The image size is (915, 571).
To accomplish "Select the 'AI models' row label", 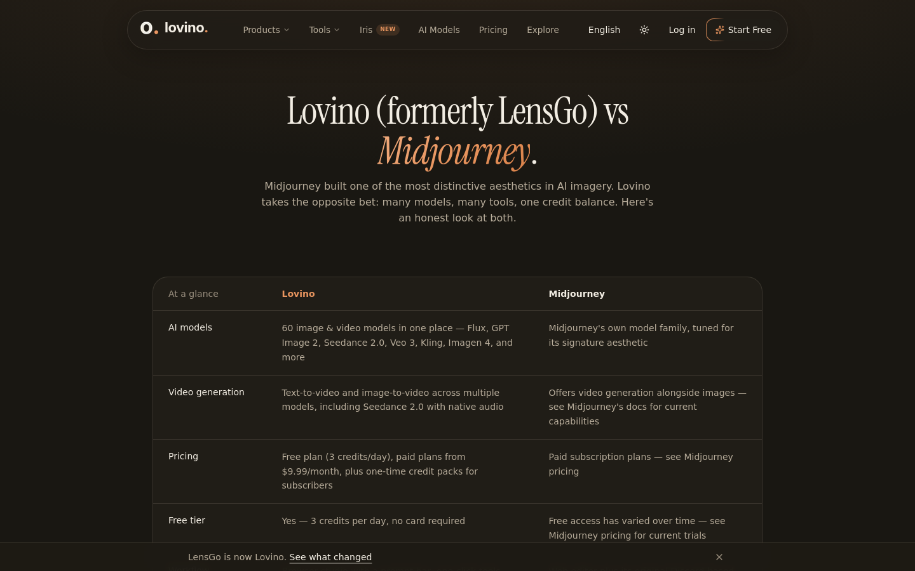I will [190, 327].
